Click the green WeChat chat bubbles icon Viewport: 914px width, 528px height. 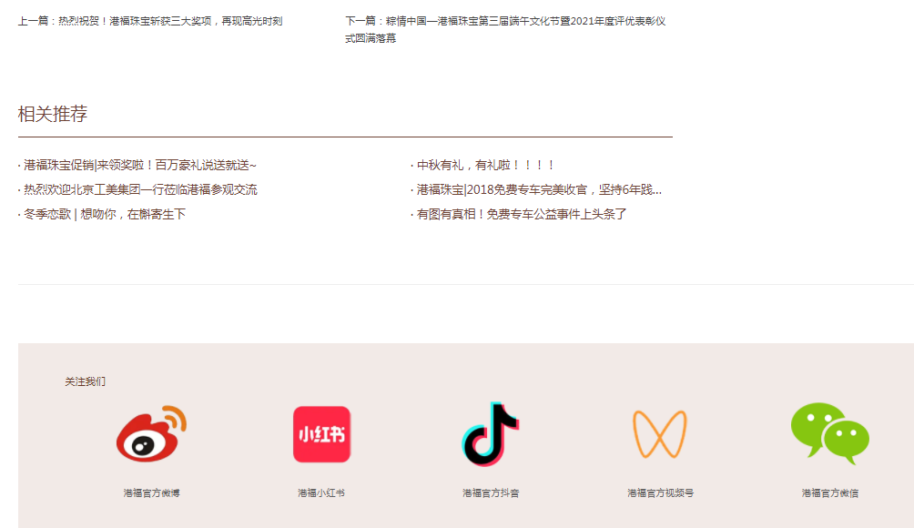pyautogui.click(x=829, y=434)
